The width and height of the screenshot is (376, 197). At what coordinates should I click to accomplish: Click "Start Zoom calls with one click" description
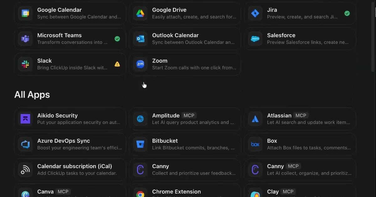pyautogui.click(x=194, y=68)
